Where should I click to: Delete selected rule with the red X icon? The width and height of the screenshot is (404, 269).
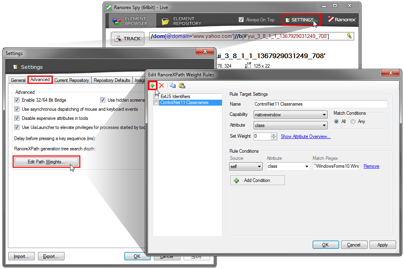point(161,85)
